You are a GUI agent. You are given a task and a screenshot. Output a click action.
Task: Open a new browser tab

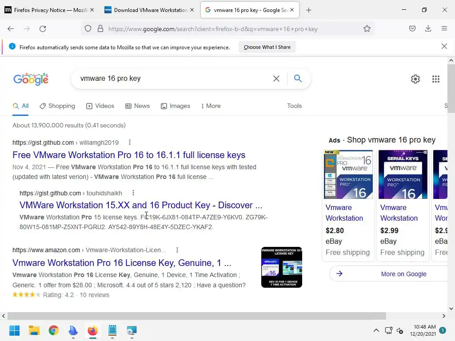click(309, 10)
